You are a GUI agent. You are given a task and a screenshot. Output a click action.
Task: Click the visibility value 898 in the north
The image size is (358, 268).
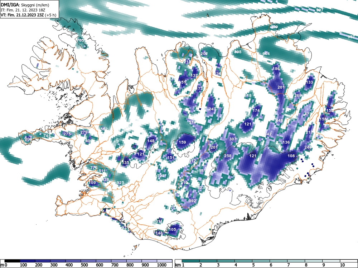238,52
